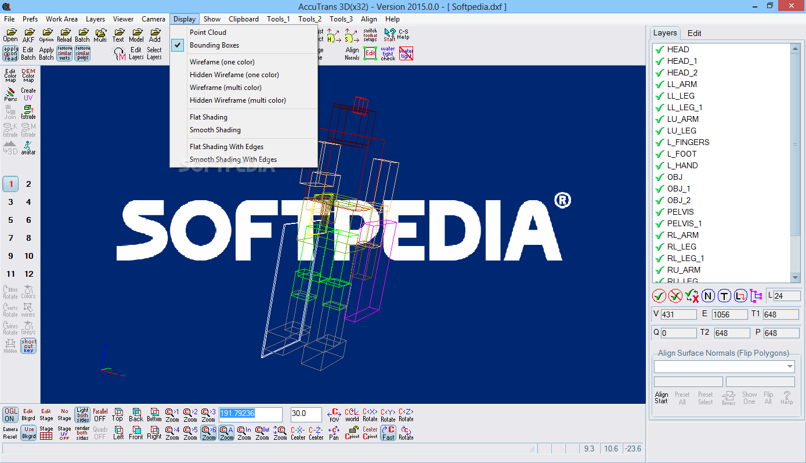Click the Zoom In magnifier icon
Image resolution: width=806 pixels, height=463 pixels.
pyautogui.click(x=244, y=433)
